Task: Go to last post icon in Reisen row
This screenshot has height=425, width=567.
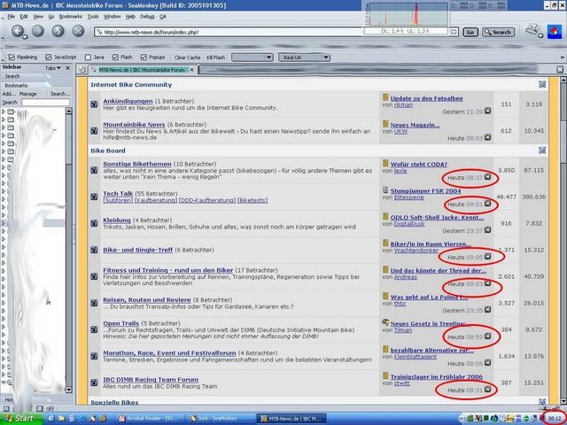Action: [x=487, y=310]
